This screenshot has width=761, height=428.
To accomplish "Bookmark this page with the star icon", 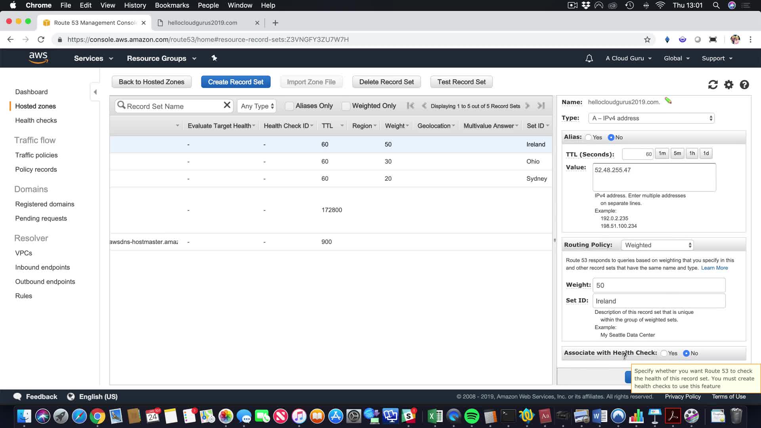I will point(647,39).
